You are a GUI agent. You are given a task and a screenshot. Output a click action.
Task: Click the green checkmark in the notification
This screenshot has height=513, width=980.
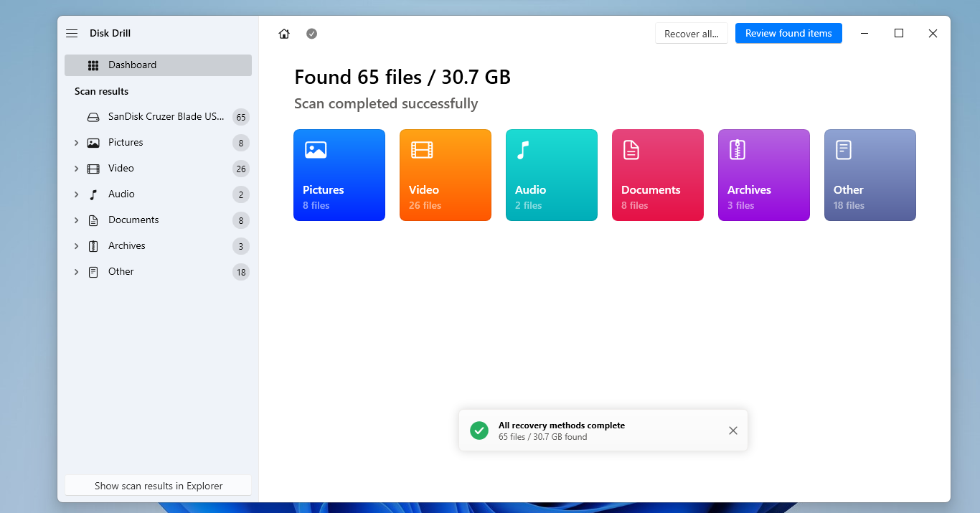coord(479,430)
